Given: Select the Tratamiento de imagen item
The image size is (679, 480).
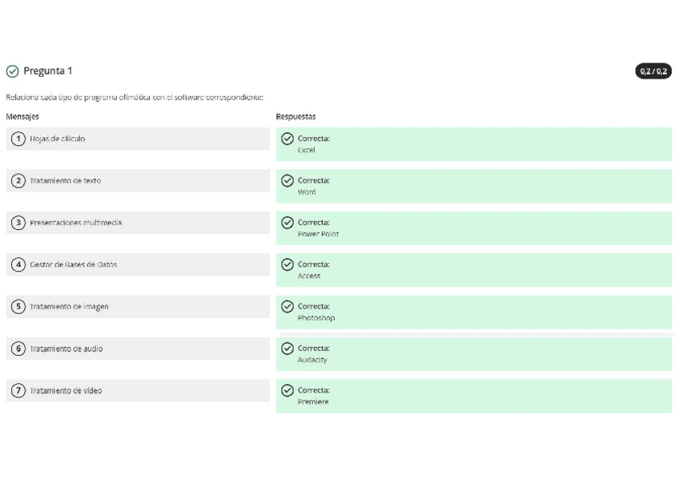Looking at the screenshot, I should point(138,306).
